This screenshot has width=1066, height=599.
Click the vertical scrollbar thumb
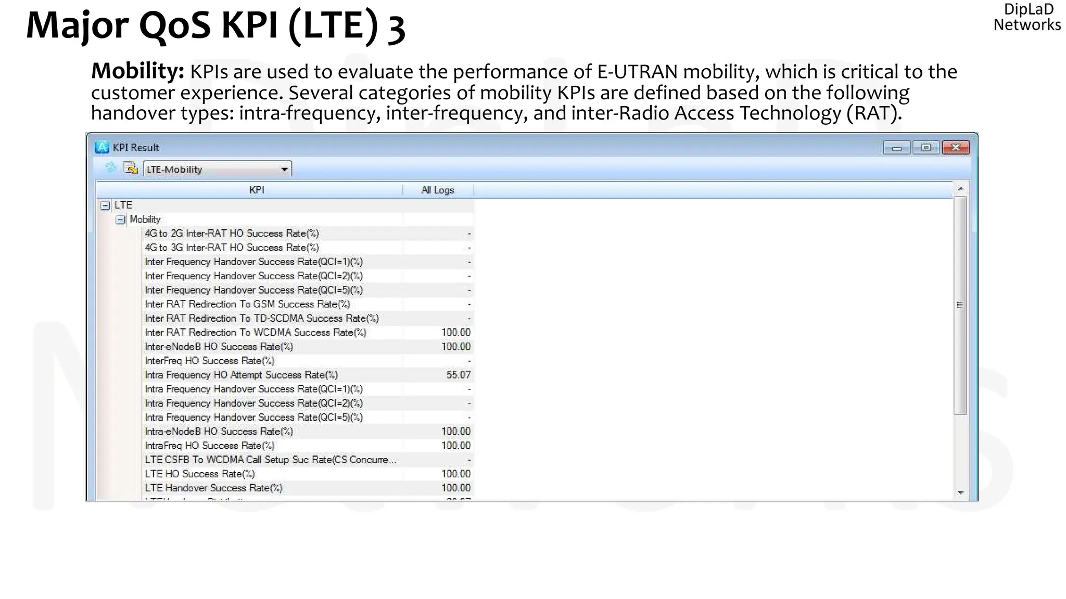click(961, 305)
